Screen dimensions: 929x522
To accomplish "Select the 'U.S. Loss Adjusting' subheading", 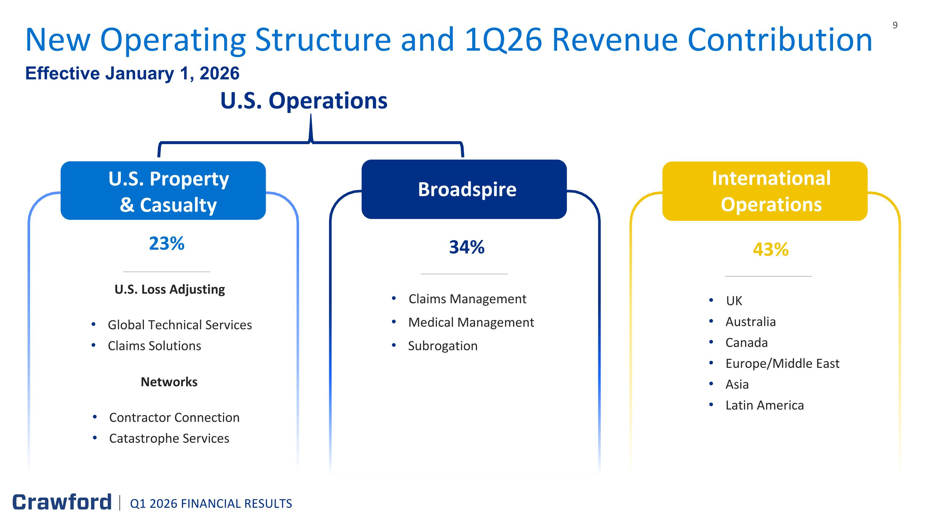I will click(x=169, y=289).
